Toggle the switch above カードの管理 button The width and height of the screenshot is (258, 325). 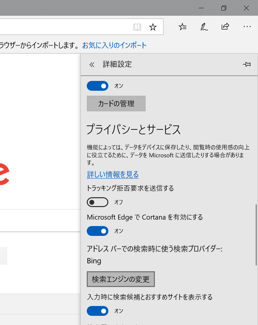98,86
